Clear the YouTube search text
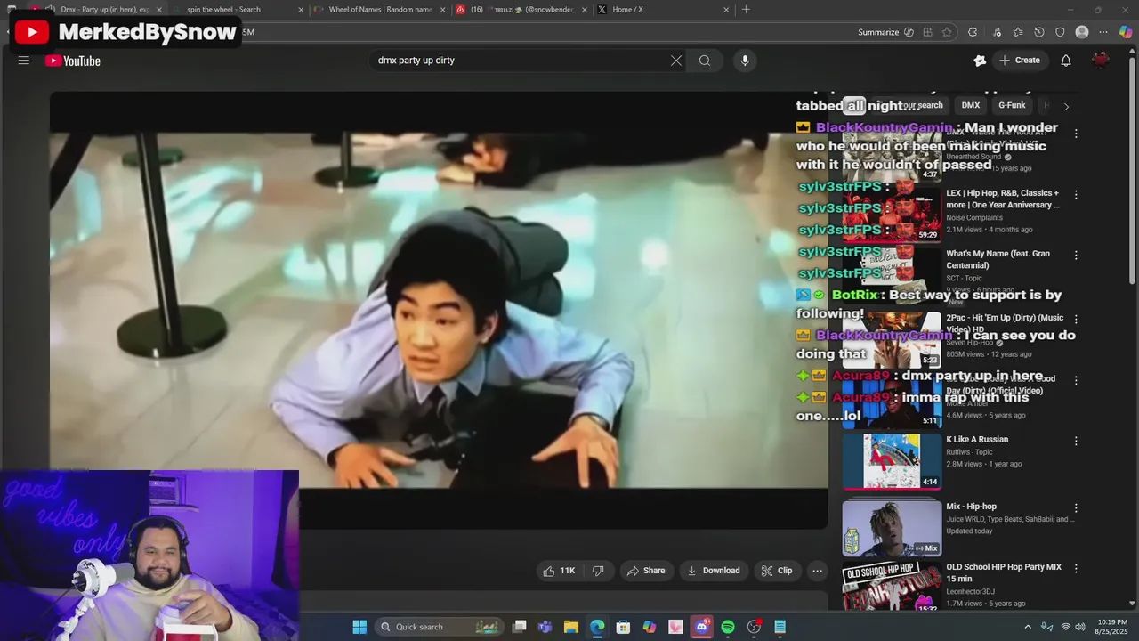 pyautogui.click(x=676, y=61)
